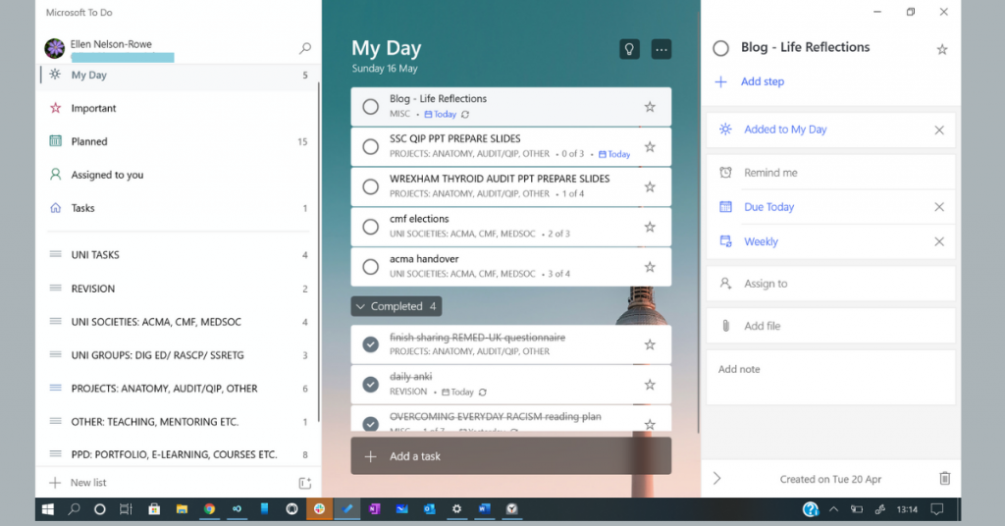Uncheck OVERCOMING EVERYDAY RACISM reading plan task

[370, 424]
